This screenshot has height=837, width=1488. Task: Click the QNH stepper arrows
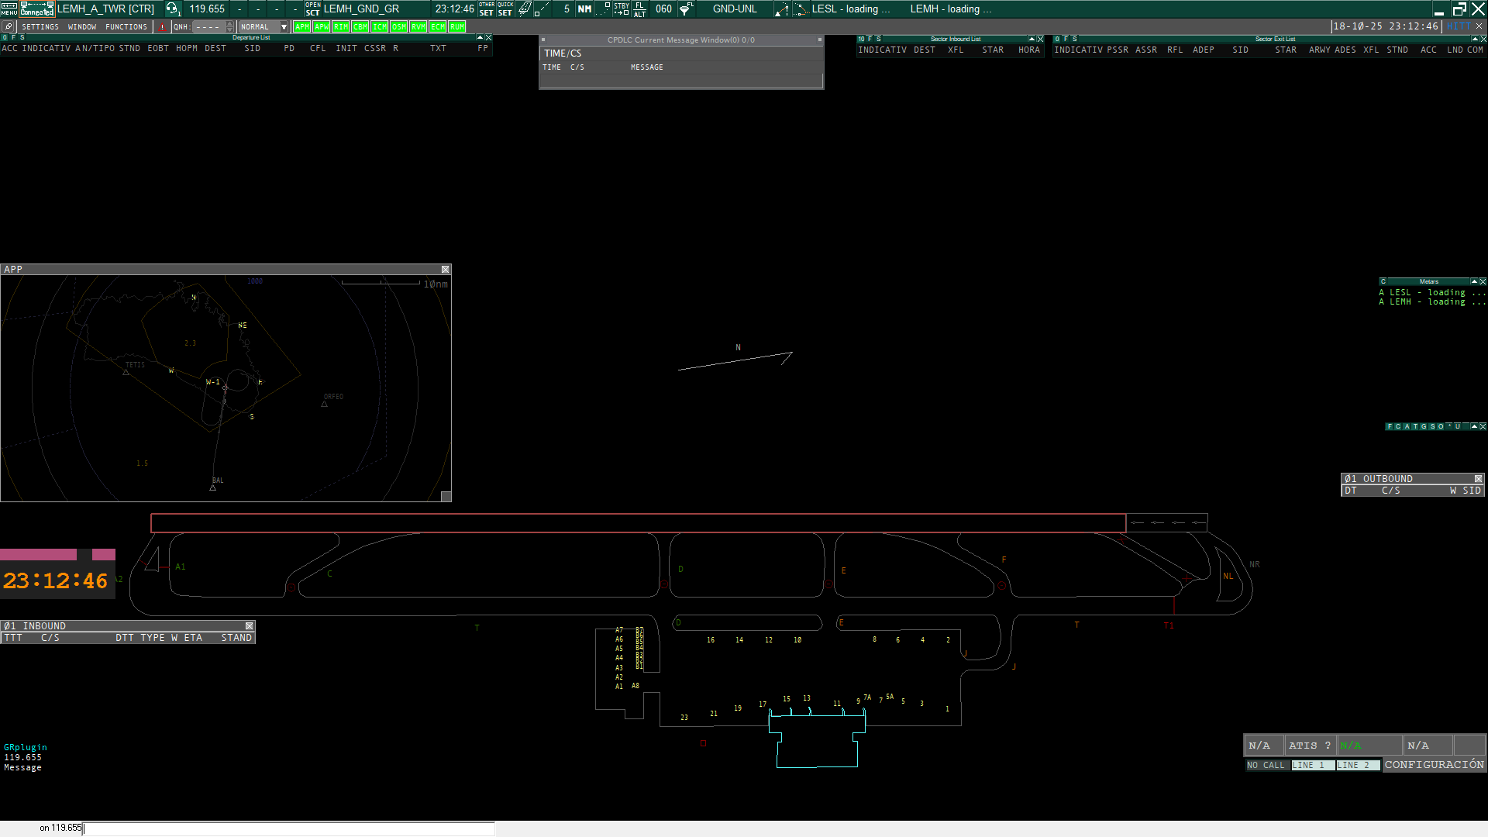click(229, 27)
